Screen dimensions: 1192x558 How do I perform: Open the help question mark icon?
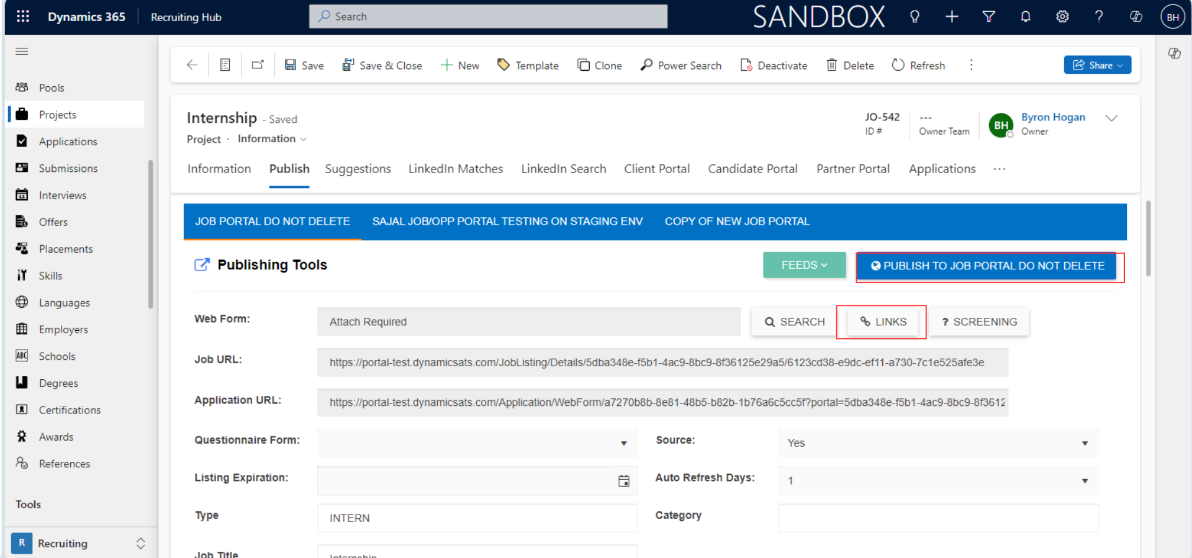coord(1099,17)
